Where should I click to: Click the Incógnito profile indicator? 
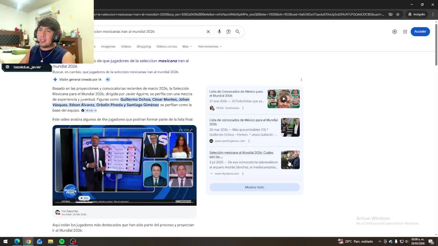[x=416, y=14]
